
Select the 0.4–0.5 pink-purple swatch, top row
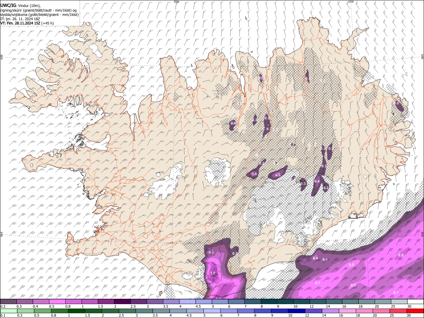pos(41,302)
